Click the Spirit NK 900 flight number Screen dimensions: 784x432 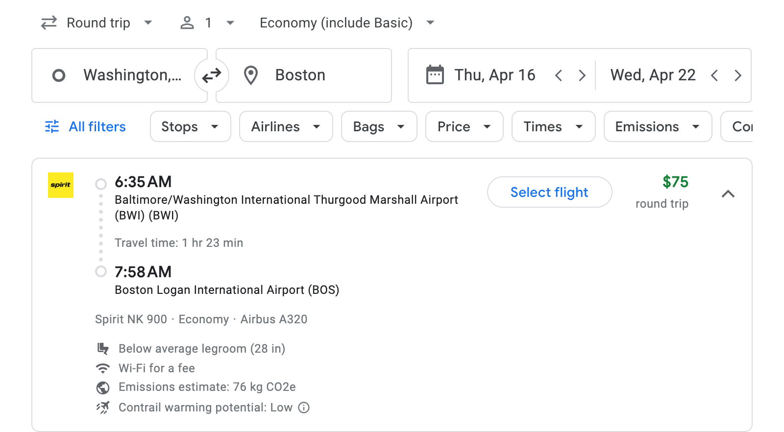131,319
